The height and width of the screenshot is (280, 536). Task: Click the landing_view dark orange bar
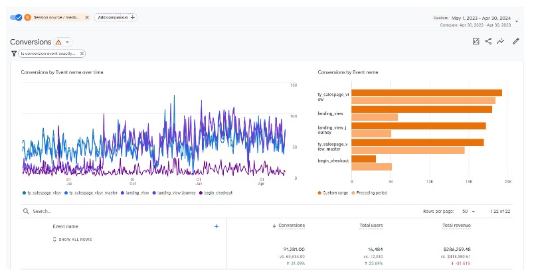[422, 109]
